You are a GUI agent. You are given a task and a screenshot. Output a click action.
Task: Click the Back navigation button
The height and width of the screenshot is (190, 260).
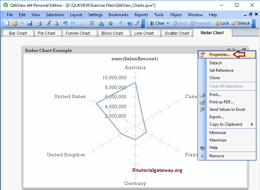tap(180, 23)
